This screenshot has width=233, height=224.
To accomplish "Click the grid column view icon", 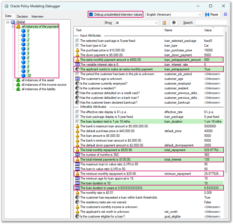I will tap(164, 23).
